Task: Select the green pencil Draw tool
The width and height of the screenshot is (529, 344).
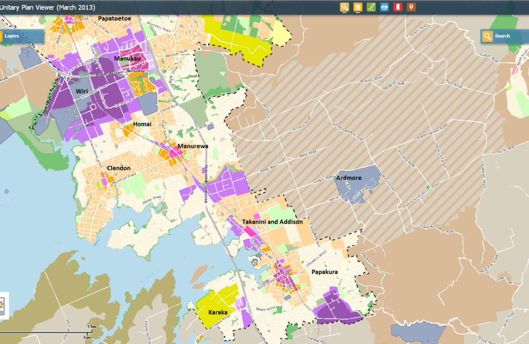Action: (371, 7)
